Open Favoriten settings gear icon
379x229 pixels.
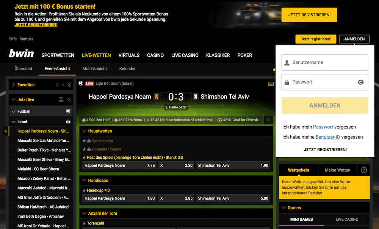click(57, 85)
